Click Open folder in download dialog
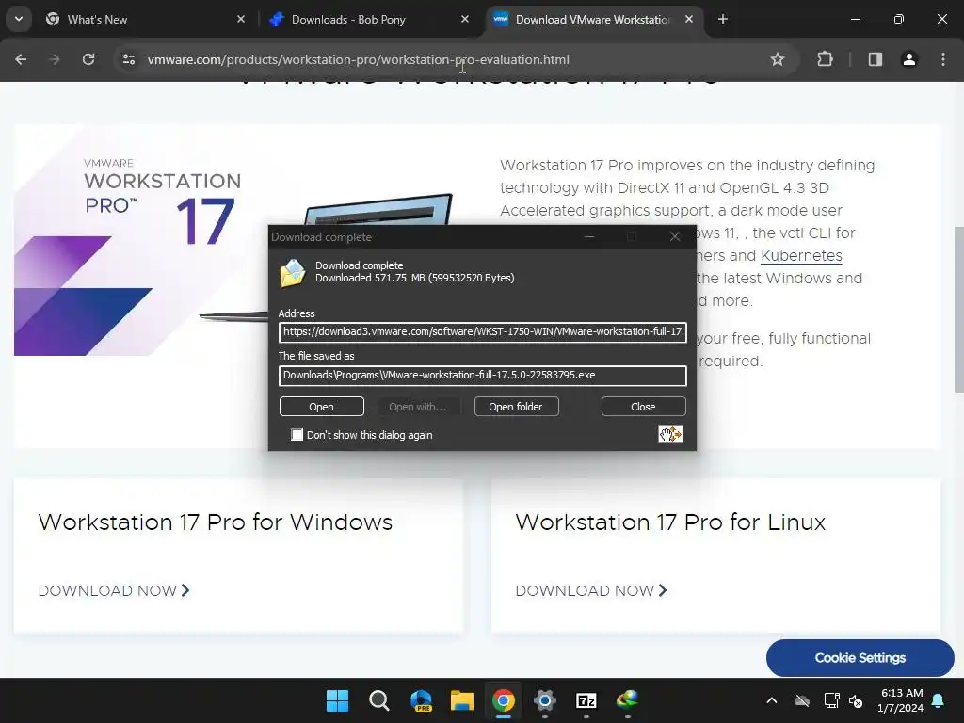Image resolution: width=964 pixels, height=723 pixels. 517,407
